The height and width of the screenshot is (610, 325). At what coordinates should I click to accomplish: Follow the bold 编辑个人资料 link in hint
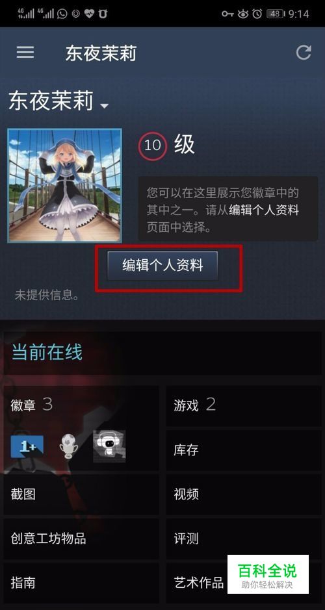point(264,210)
